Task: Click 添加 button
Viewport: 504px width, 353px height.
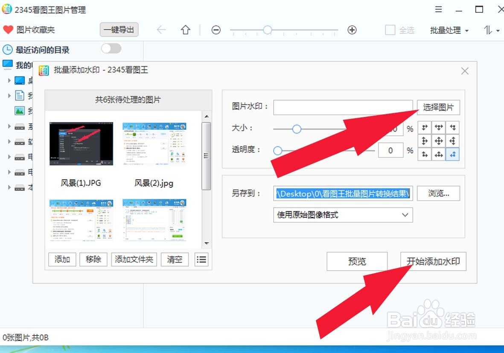Action: click(x=62, y=260)
